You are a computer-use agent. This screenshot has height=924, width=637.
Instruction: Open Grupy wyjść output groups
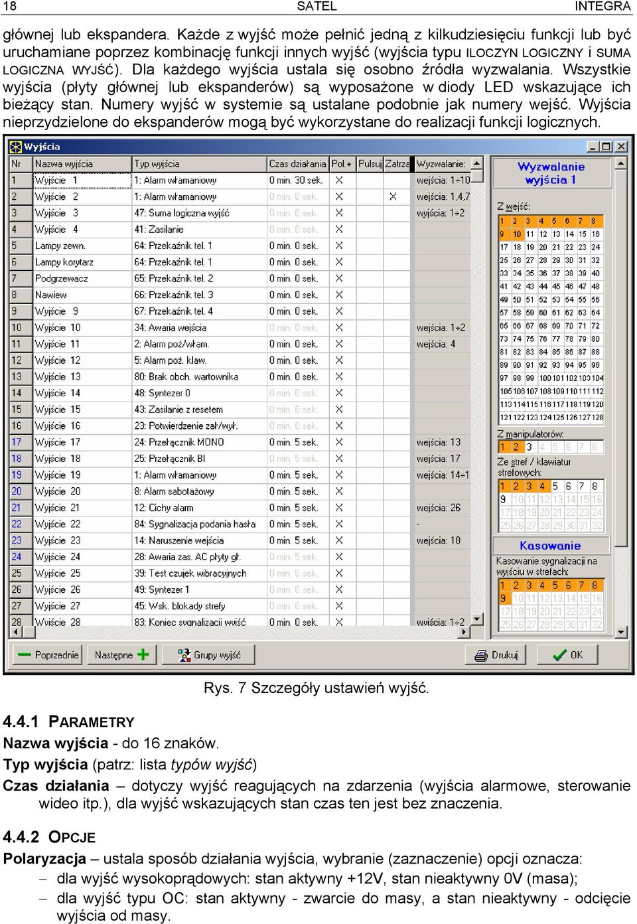point(207,655)
